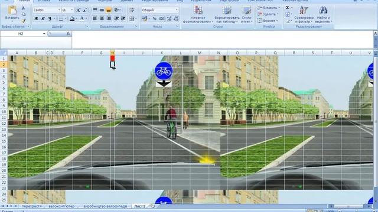Click the Clear eraser icon
Image resolution: width=378 pixels, height=212 pixels.
(288, 21)
